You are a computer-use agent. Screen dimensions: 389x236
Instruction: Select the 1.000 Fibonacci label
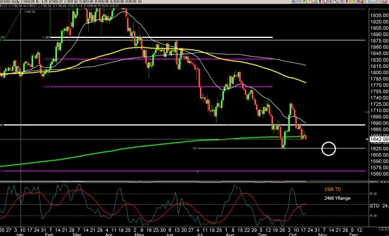(x=46, y=37)
